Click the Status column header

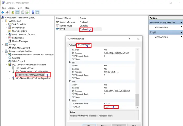(83, 18)
